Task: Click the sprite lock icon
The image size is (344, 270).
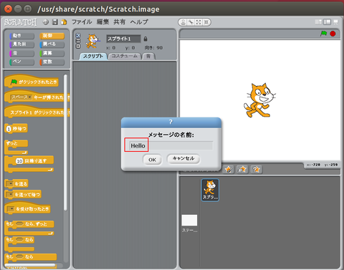Action: point(145,39)
